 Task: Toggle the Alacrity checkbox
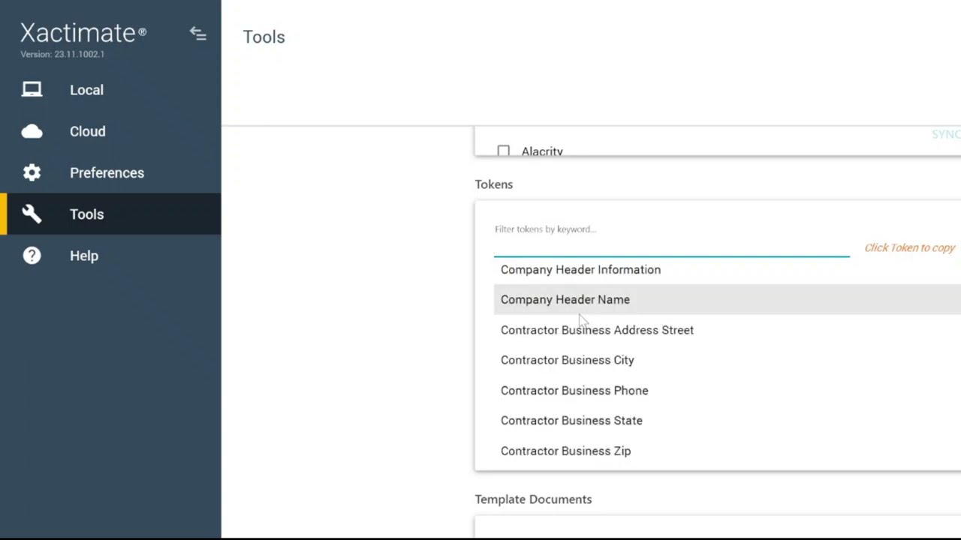[x=503, y=151]
